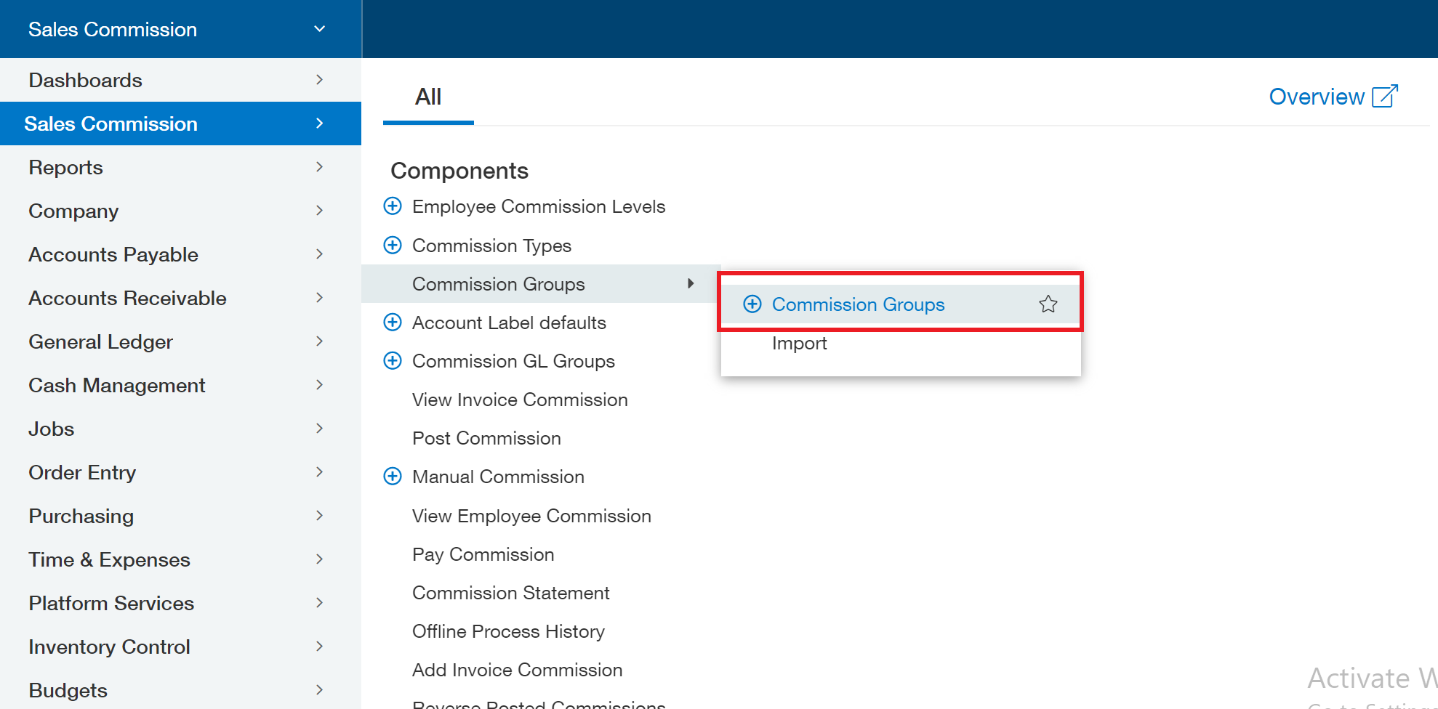Open the Time & Expenses sidebar menu
This screenshot has height=709, width=1438.
pos(180,559)
